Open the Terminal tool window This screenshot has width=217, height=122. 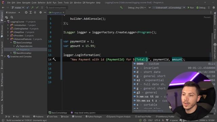pos(77,117)
